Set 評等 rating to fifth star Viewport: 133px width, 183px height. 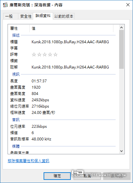(55, 55)
